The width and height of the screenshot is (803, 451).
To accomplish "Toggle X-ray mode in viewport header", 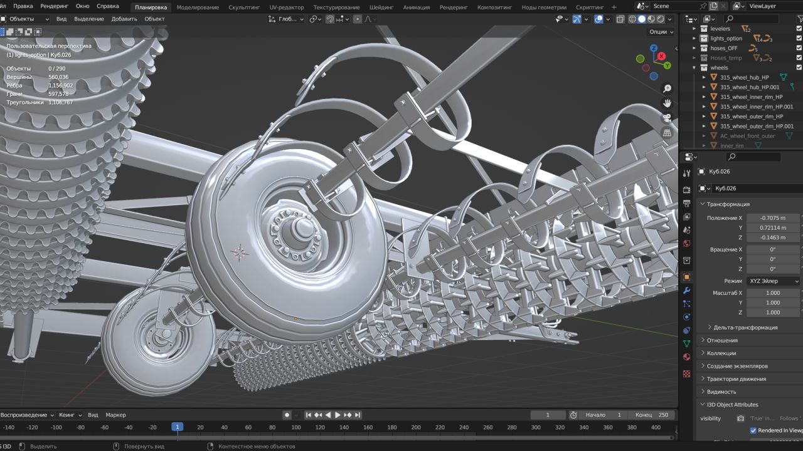I will [x=620, y=19].
